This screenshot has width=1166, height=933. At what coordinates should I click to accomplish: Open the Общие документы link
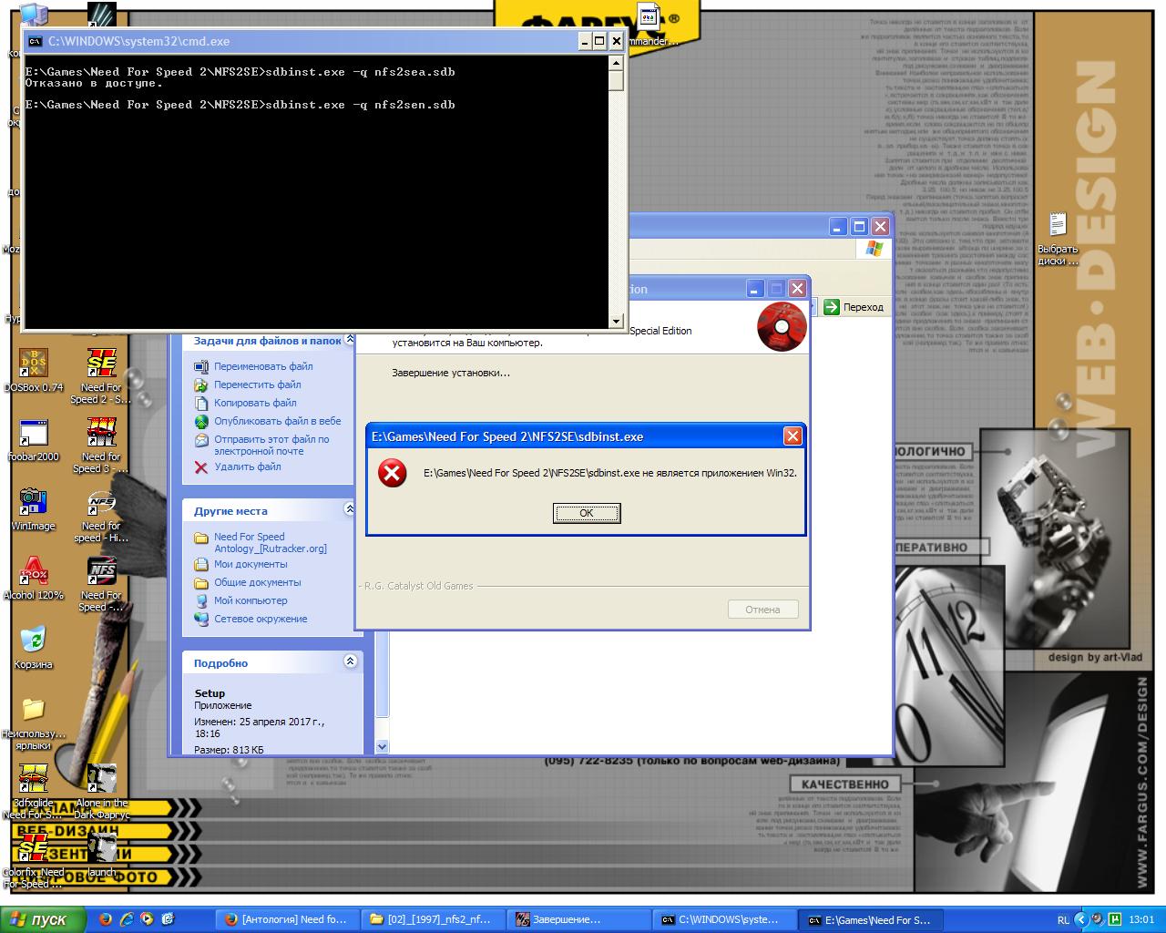tap(257, 582)
